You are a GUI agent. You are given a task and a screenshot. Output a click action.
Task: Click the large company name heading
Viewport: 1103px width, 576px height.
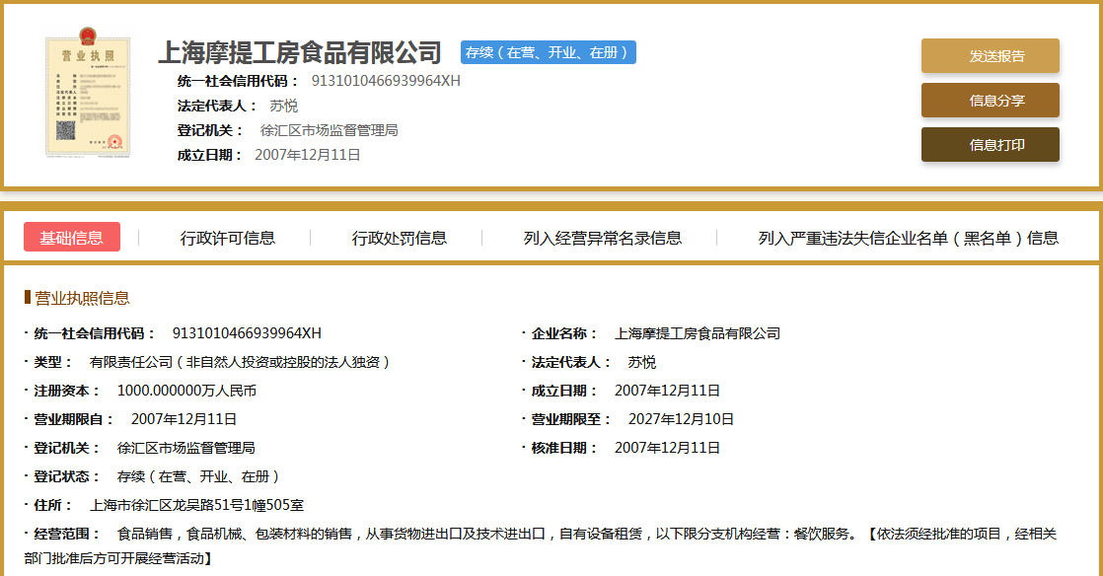click(300, 52)
